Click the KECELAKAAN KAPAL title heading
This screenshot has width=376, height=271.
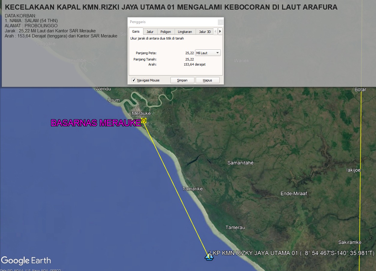click(x=171, y=7)
